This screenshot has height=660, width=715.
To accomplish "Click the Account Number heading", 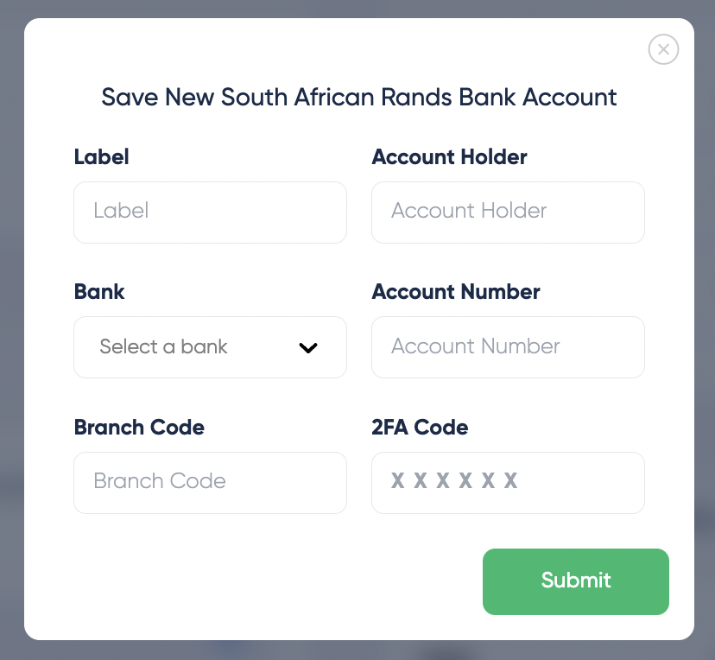I will tap(456, 292).
